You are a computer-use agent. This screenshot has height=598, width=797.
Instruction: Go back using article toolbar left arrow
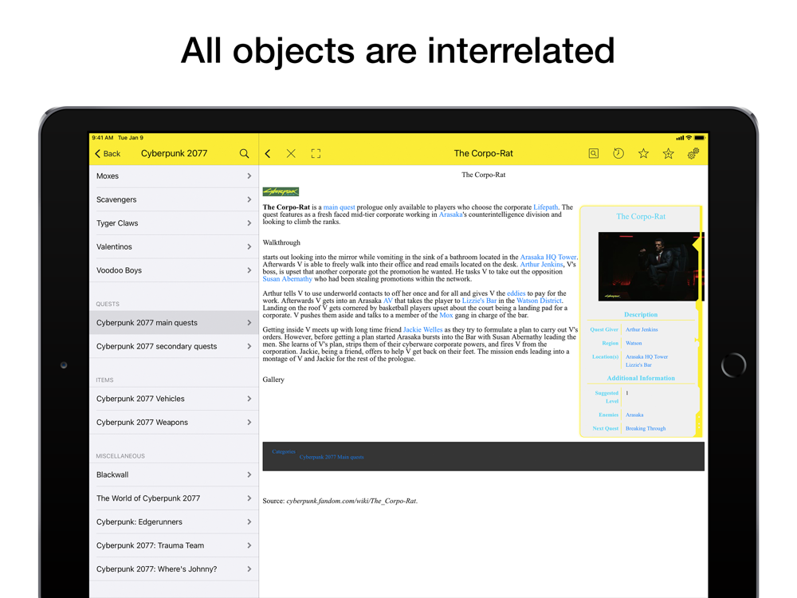coord(268,154)
